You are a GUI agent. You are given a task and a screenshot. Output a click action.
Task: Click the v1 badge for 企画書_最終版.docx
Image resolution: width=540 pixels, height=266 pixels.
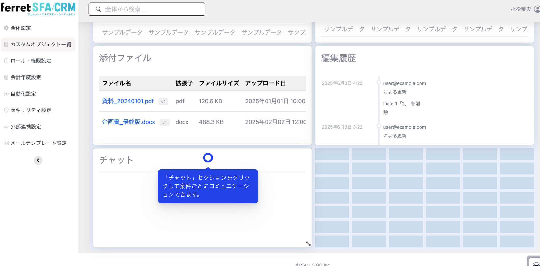(165, 122)
